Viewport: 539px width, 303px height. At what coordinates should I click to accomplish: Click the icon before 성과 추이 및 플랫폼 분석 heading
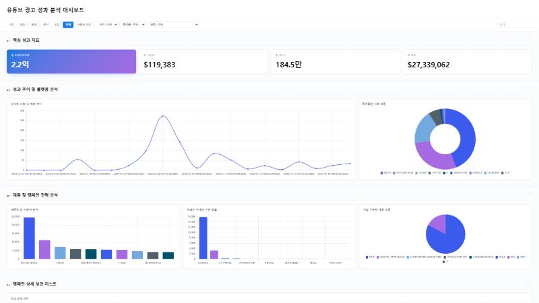point(8,90)
